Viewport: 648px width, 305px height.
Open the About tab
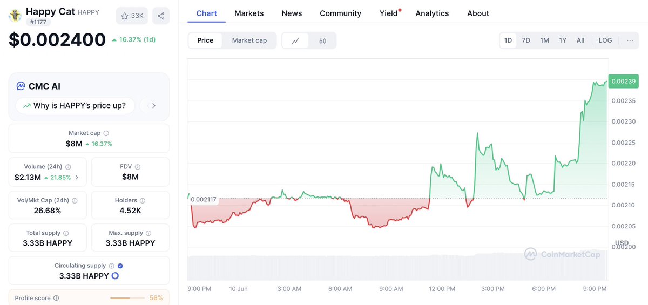[x=478, y=13]
